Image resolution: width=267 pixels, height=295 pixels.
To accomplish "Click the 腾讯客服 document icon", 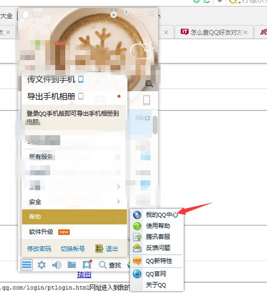I will point(137,237).
